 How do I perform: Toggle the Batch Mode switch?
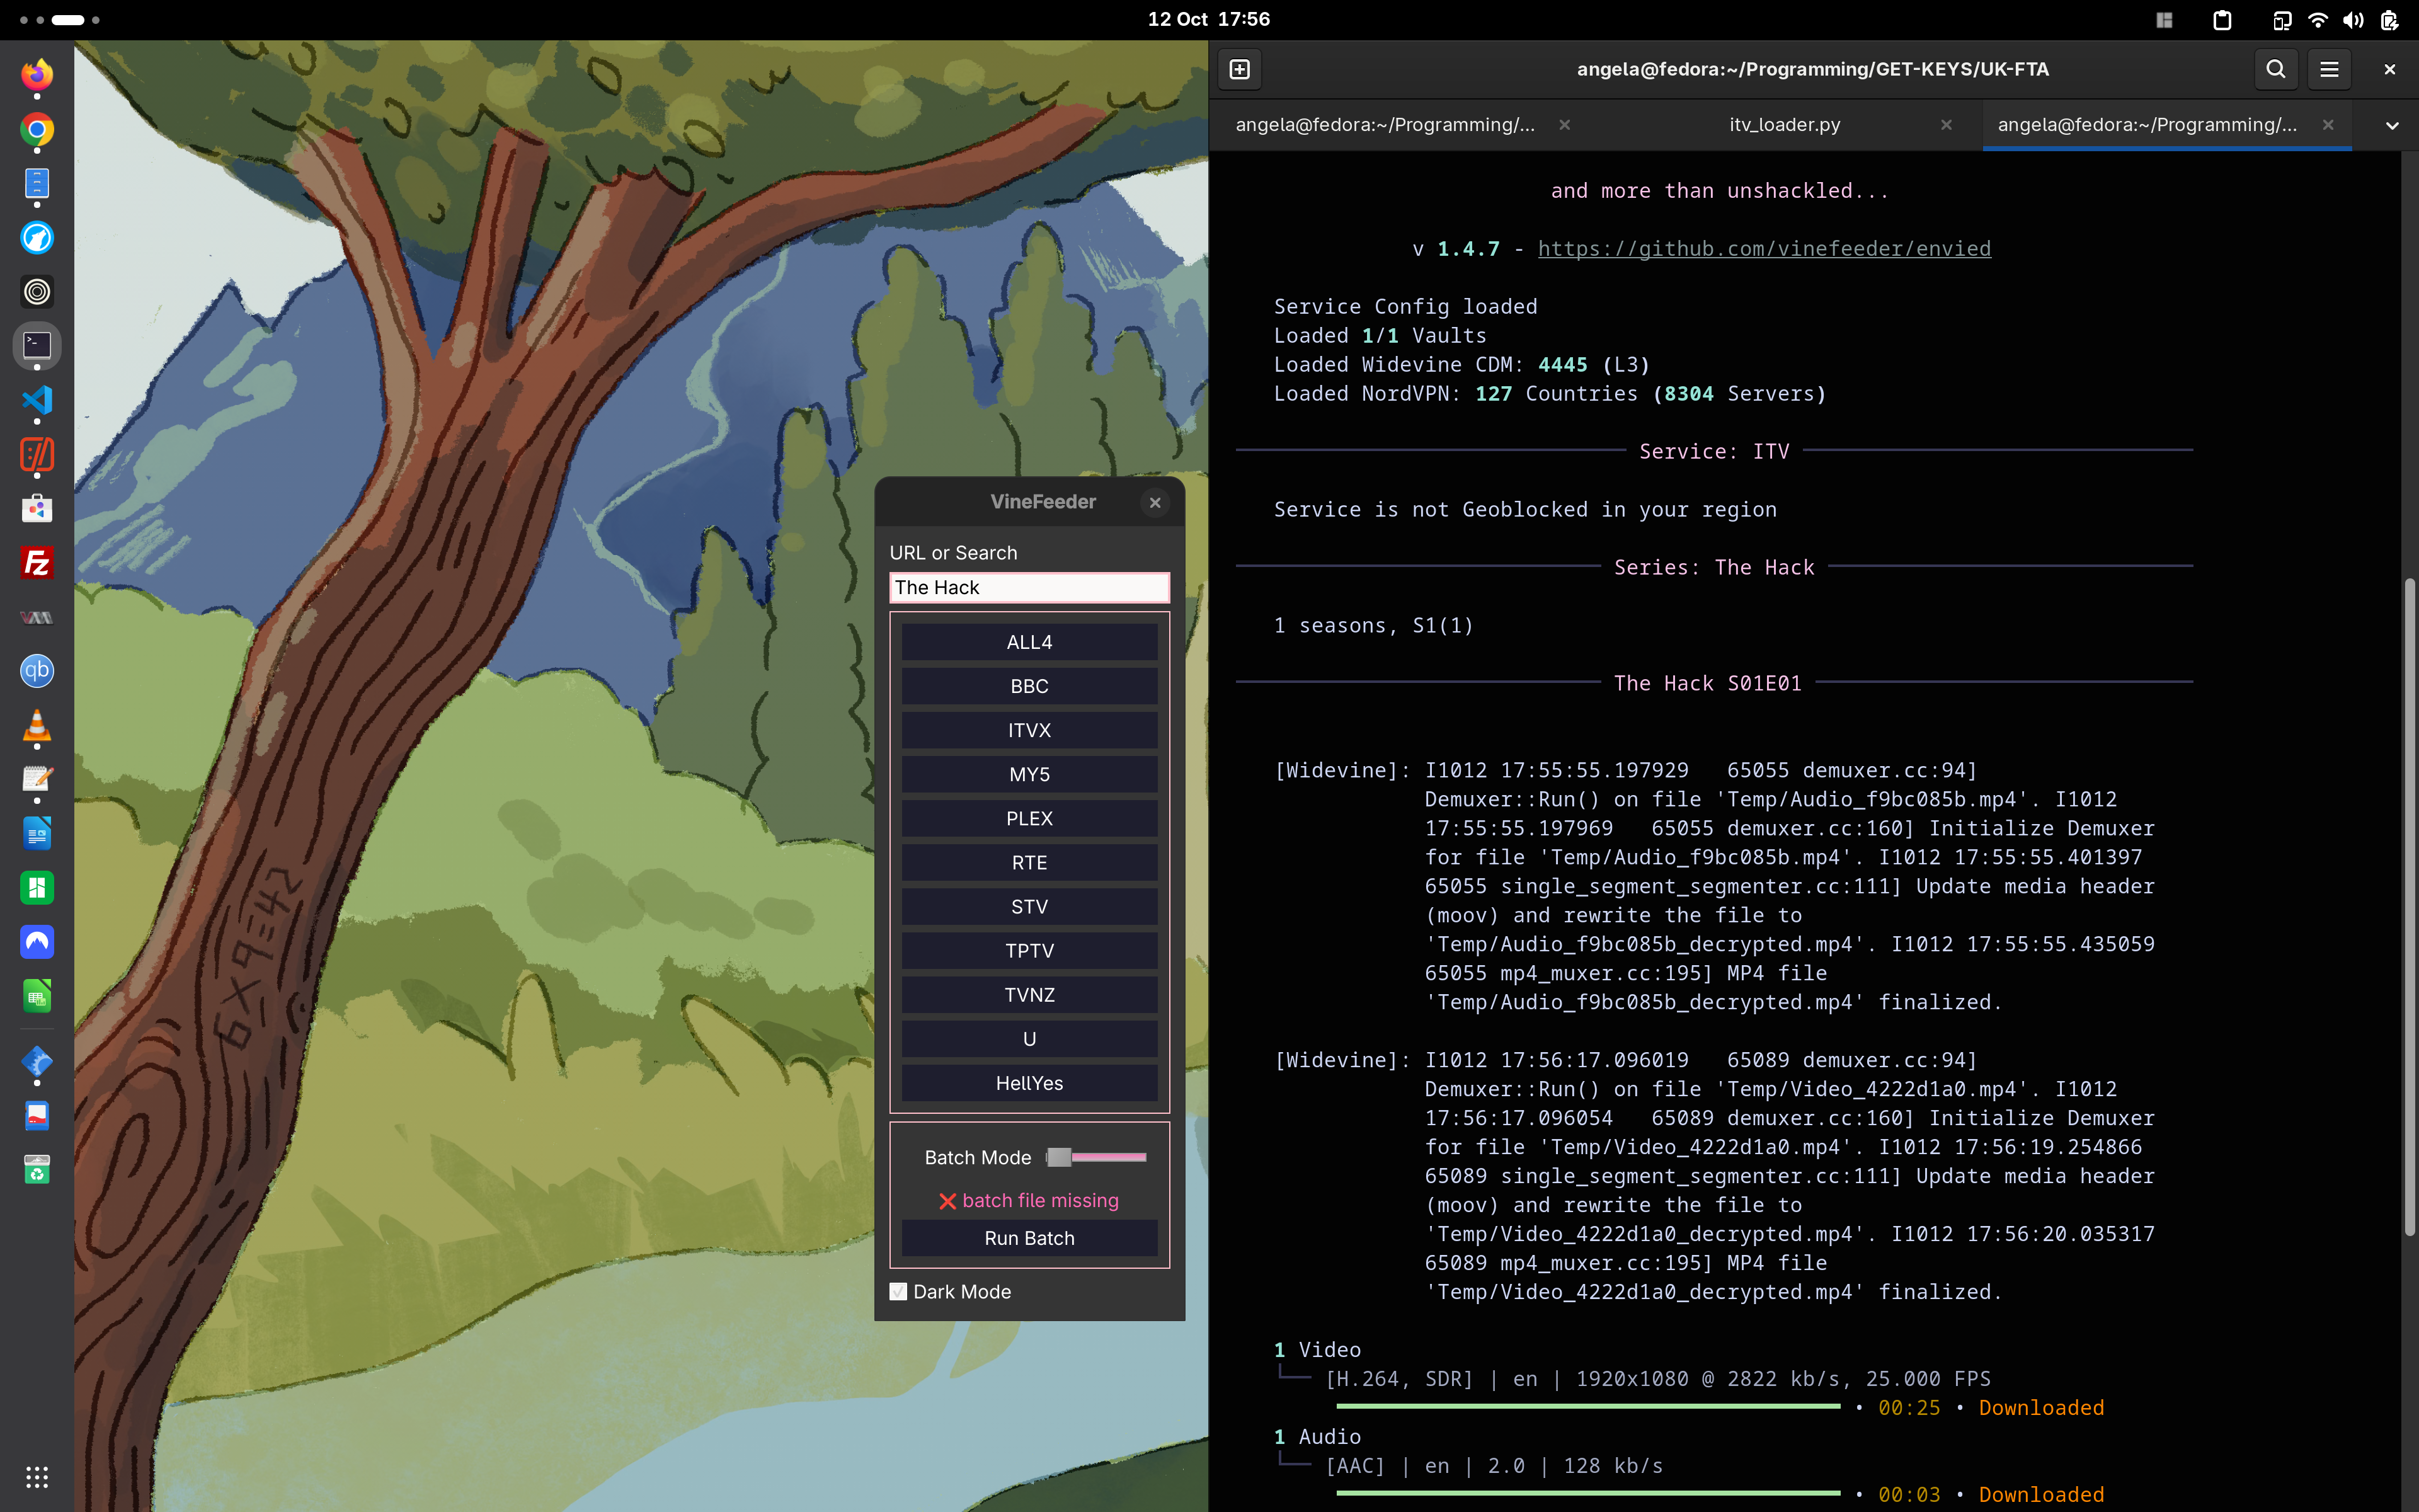[1097, 1157]
